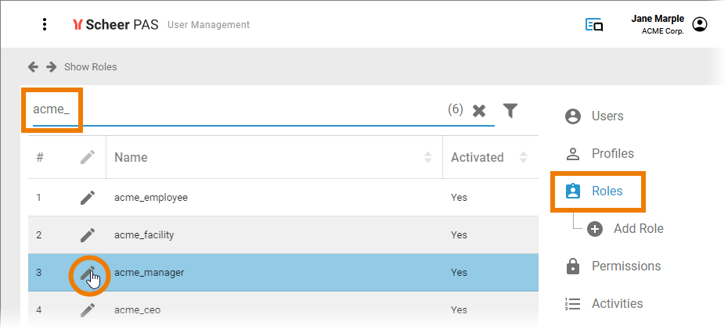Open the Users section

(x=607, y=116)
